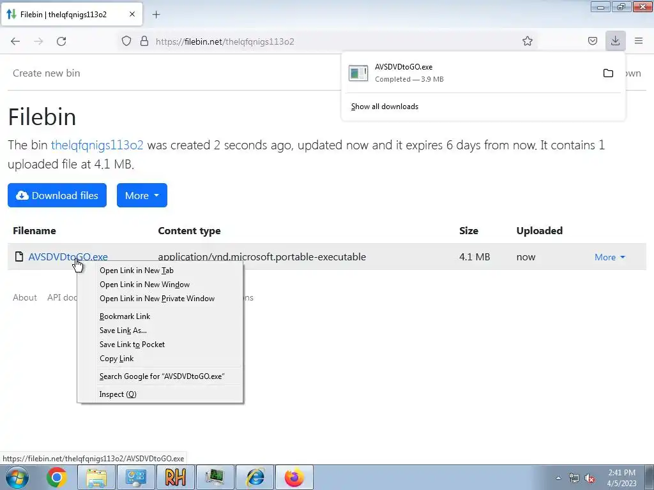
Task: Click the Create new bin link
Action: (46, 73)
